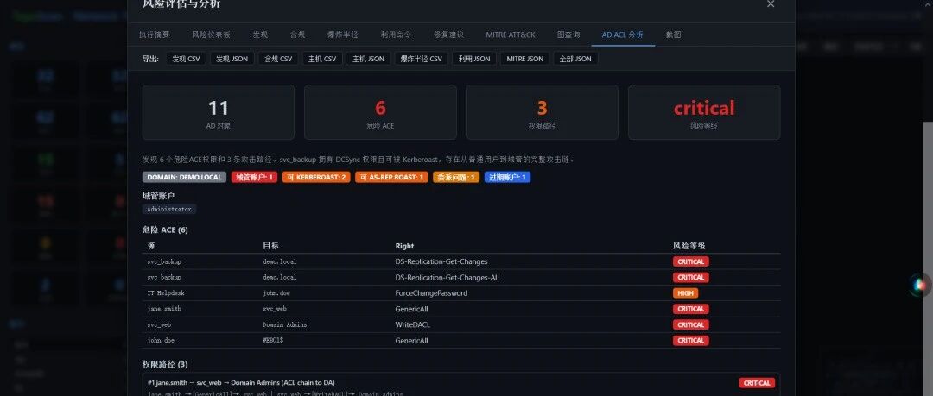Click the 可 KERBEROAST: 2 badge

pos(316,177)
